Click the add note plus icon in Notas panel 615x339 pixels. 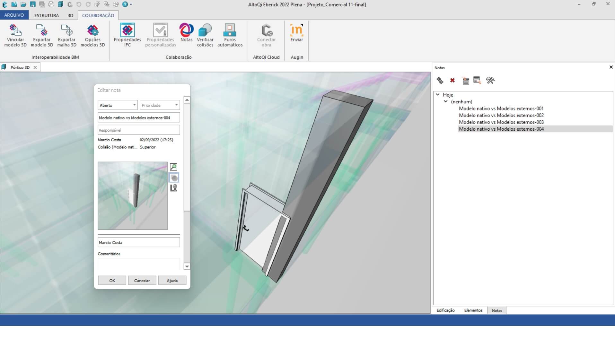[x=440, y=80]
